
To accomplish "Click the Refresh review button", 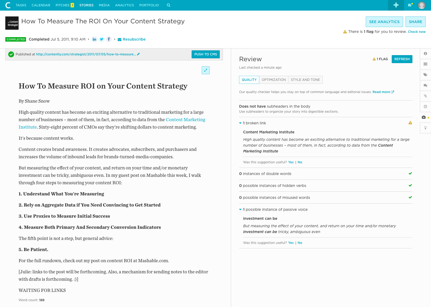I will (402, 59).
